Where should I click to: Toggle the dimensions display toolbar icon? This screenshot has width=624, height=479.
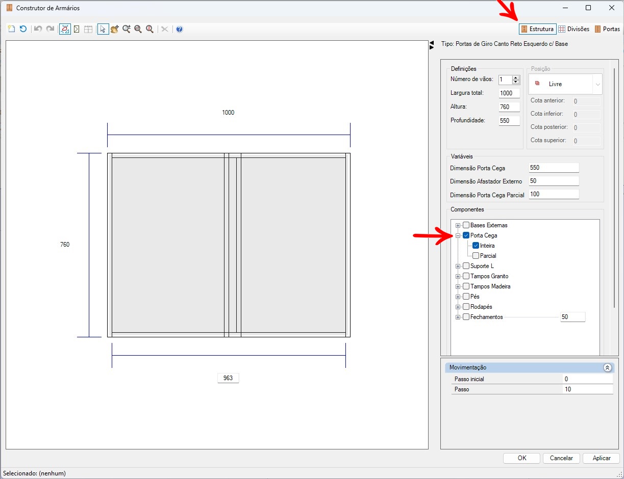(x=65, y=29)
